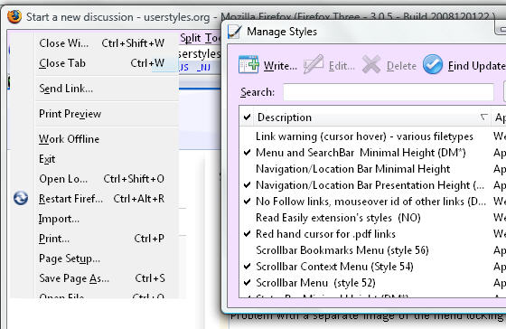Enable Link warning (cursor hover) style
This screenshot has width=506, height=329.
coord(248,136)
